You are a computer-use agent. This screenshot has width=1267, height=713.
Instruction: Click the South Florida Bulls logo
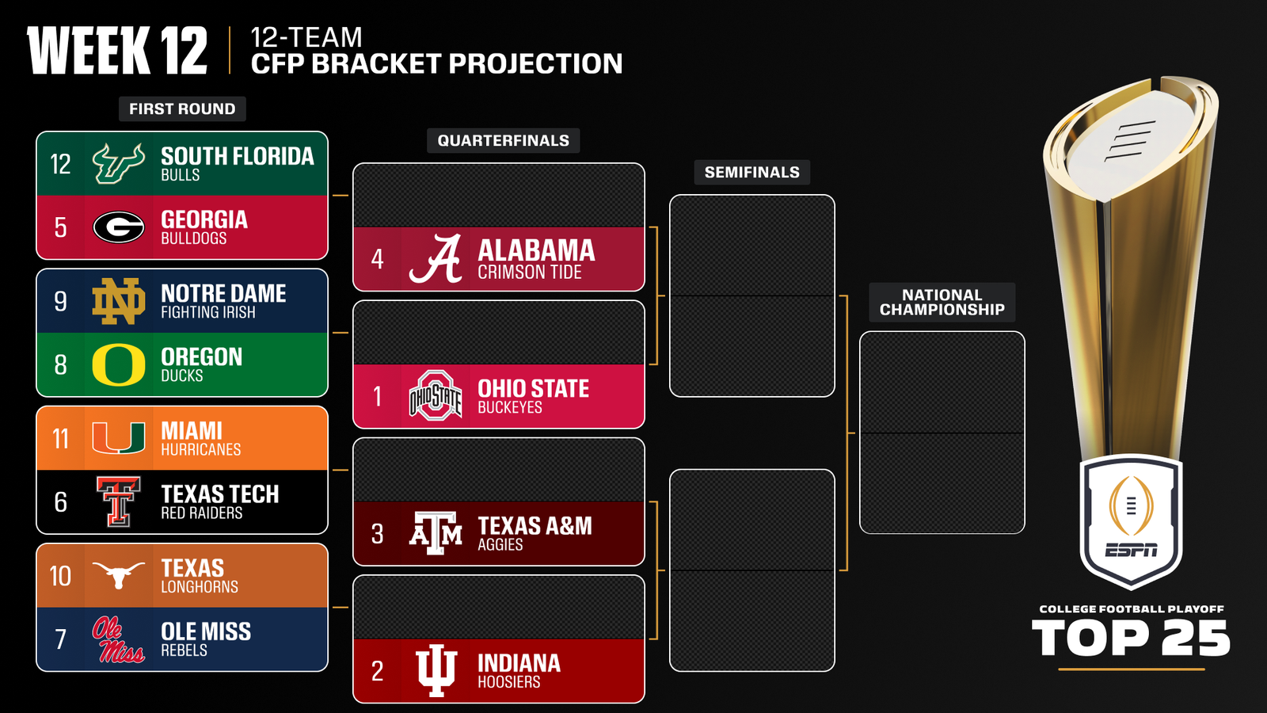click(x=119, y=164)
